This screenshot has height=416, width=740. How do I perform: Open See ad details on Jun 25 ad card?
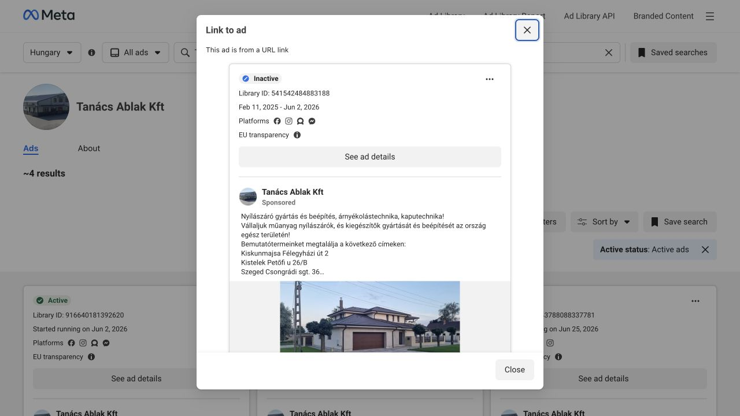point(604,378)
